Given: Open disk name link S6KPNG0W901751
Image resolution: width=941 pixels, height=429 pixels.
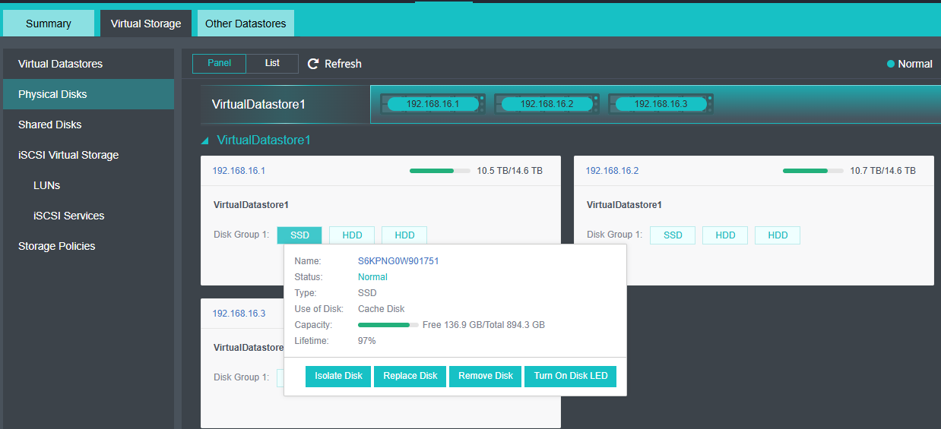Looking at the screenshot, I should coord(398,261).
